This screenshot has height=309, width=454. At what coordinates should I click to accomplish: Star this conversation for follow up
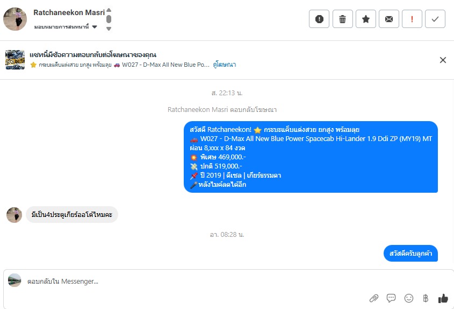point(366,19)
